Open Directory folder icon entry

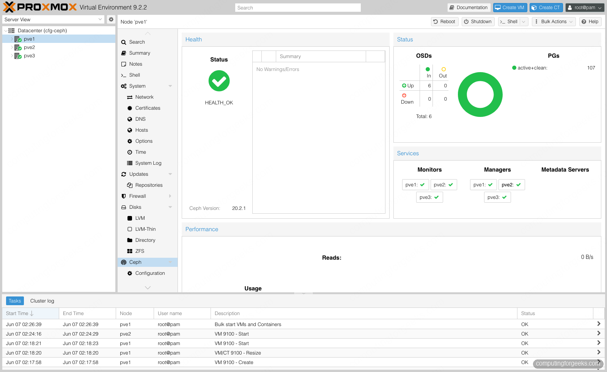point(130,240)
